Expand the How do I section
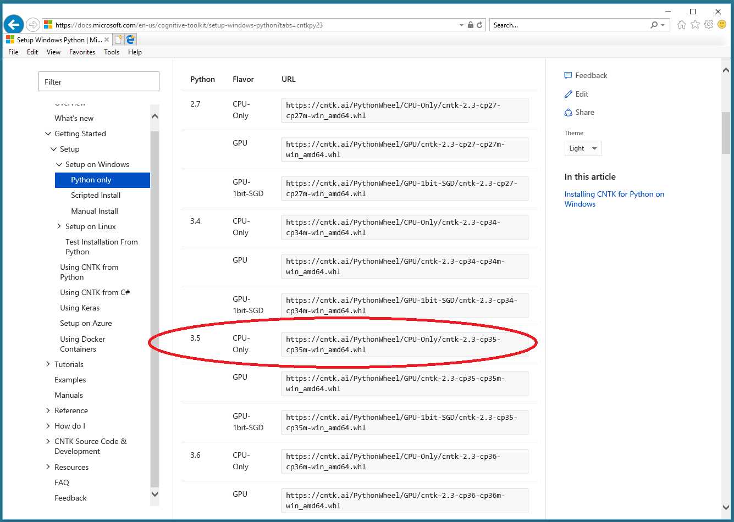Viewport: 734px width, 522px height. (48, 426)
